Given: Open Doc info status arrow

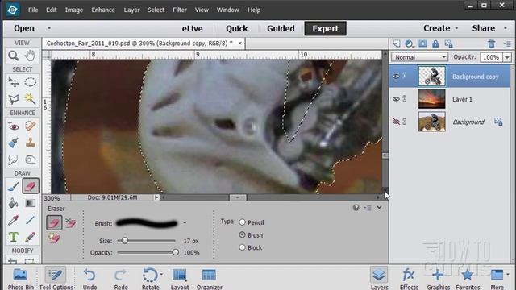Looking at the screenshot, I should click(156, 197).
